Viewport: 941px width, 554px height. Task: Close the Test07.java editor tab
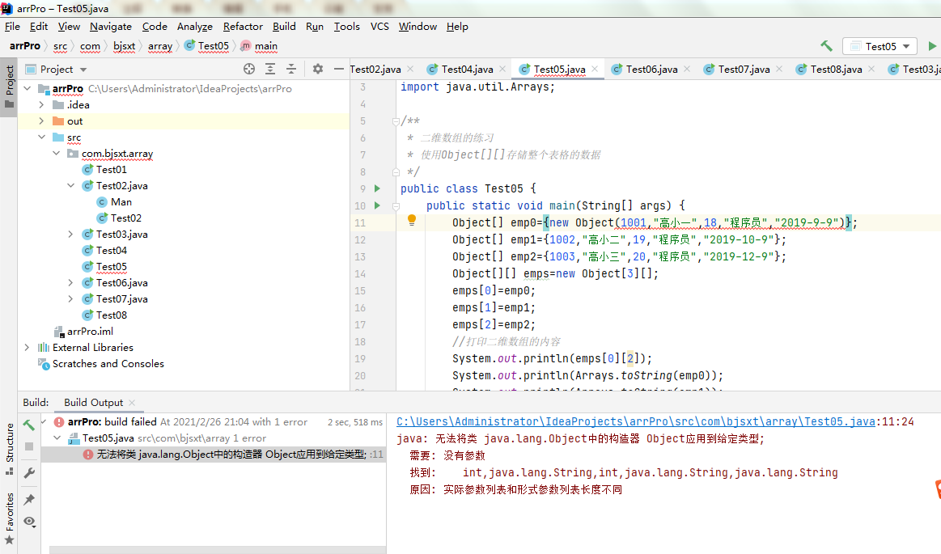click(779, 69)
